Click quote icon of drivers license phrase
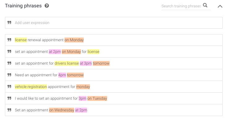This screenshot has height=120, width=230. [x=9, y=63]
